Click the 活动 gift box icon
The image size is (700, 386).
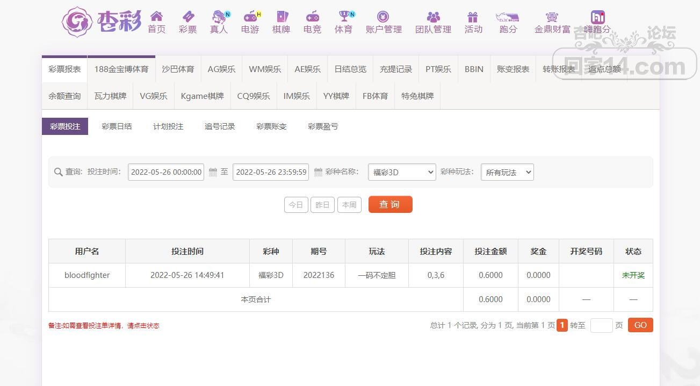pyautogui.click(x=473, y=17)
